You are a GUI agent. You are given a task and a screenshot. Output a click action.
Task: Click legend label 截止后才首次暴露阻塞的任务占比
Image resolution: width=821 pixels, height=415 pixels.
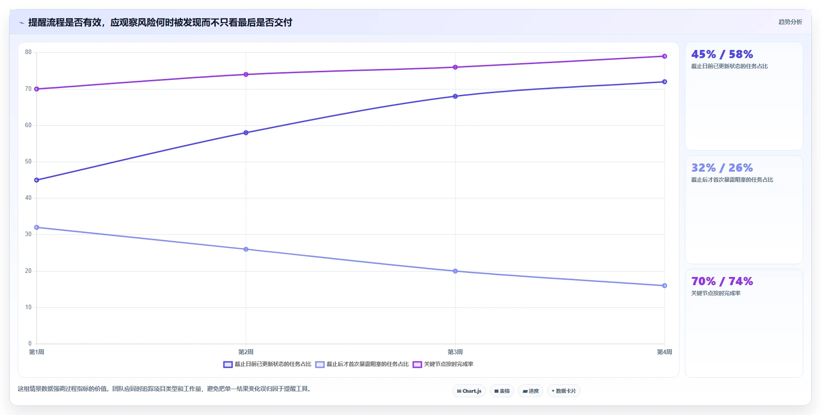pos(368,364)
